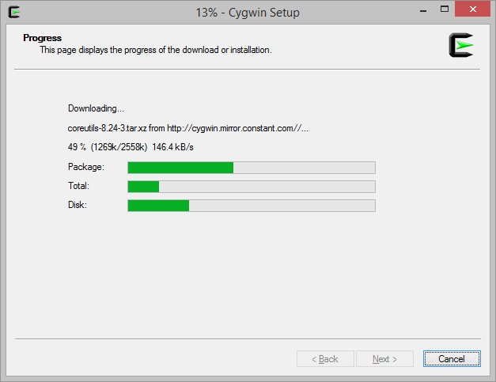This screenshot has width=496, height=382.
Task: Click the 'Total:' label
Action: (78, 186)
